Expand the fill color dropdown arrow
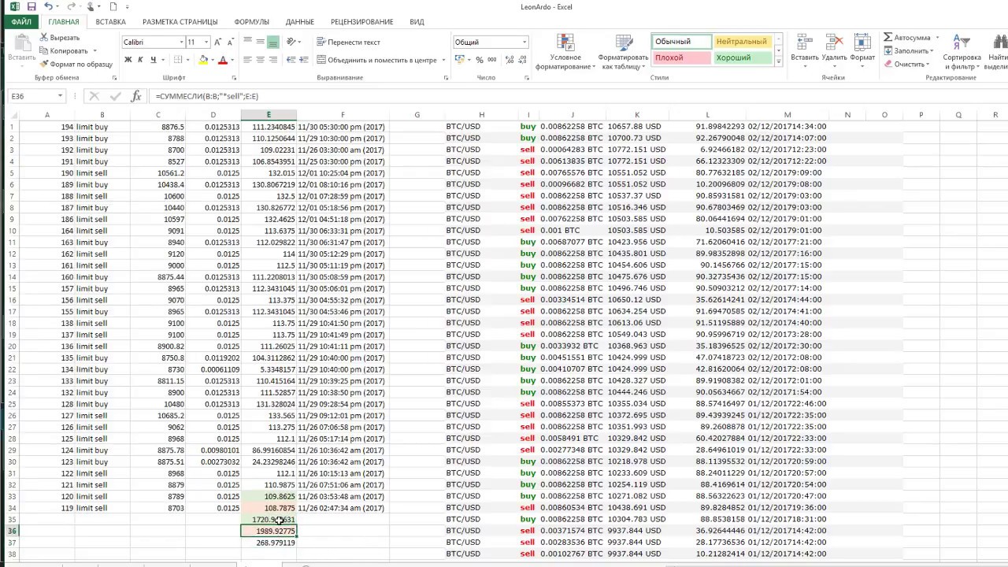Image resolution: width=1008 pixels, height=567 pixels. (x=213, y=60)
